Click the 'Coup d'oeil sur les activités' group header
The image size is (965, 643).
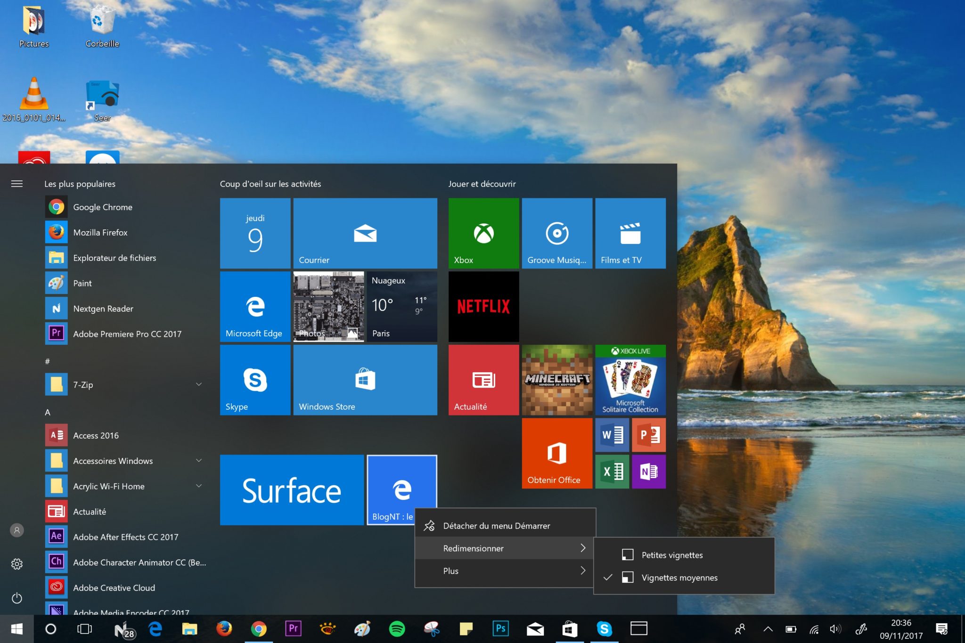(270, 184)
